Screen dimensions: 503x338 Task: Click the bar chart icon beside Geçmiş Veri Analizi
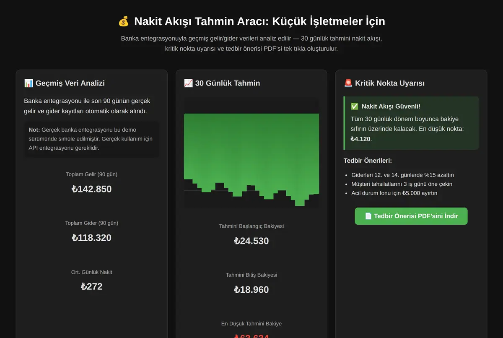point(29,83)
